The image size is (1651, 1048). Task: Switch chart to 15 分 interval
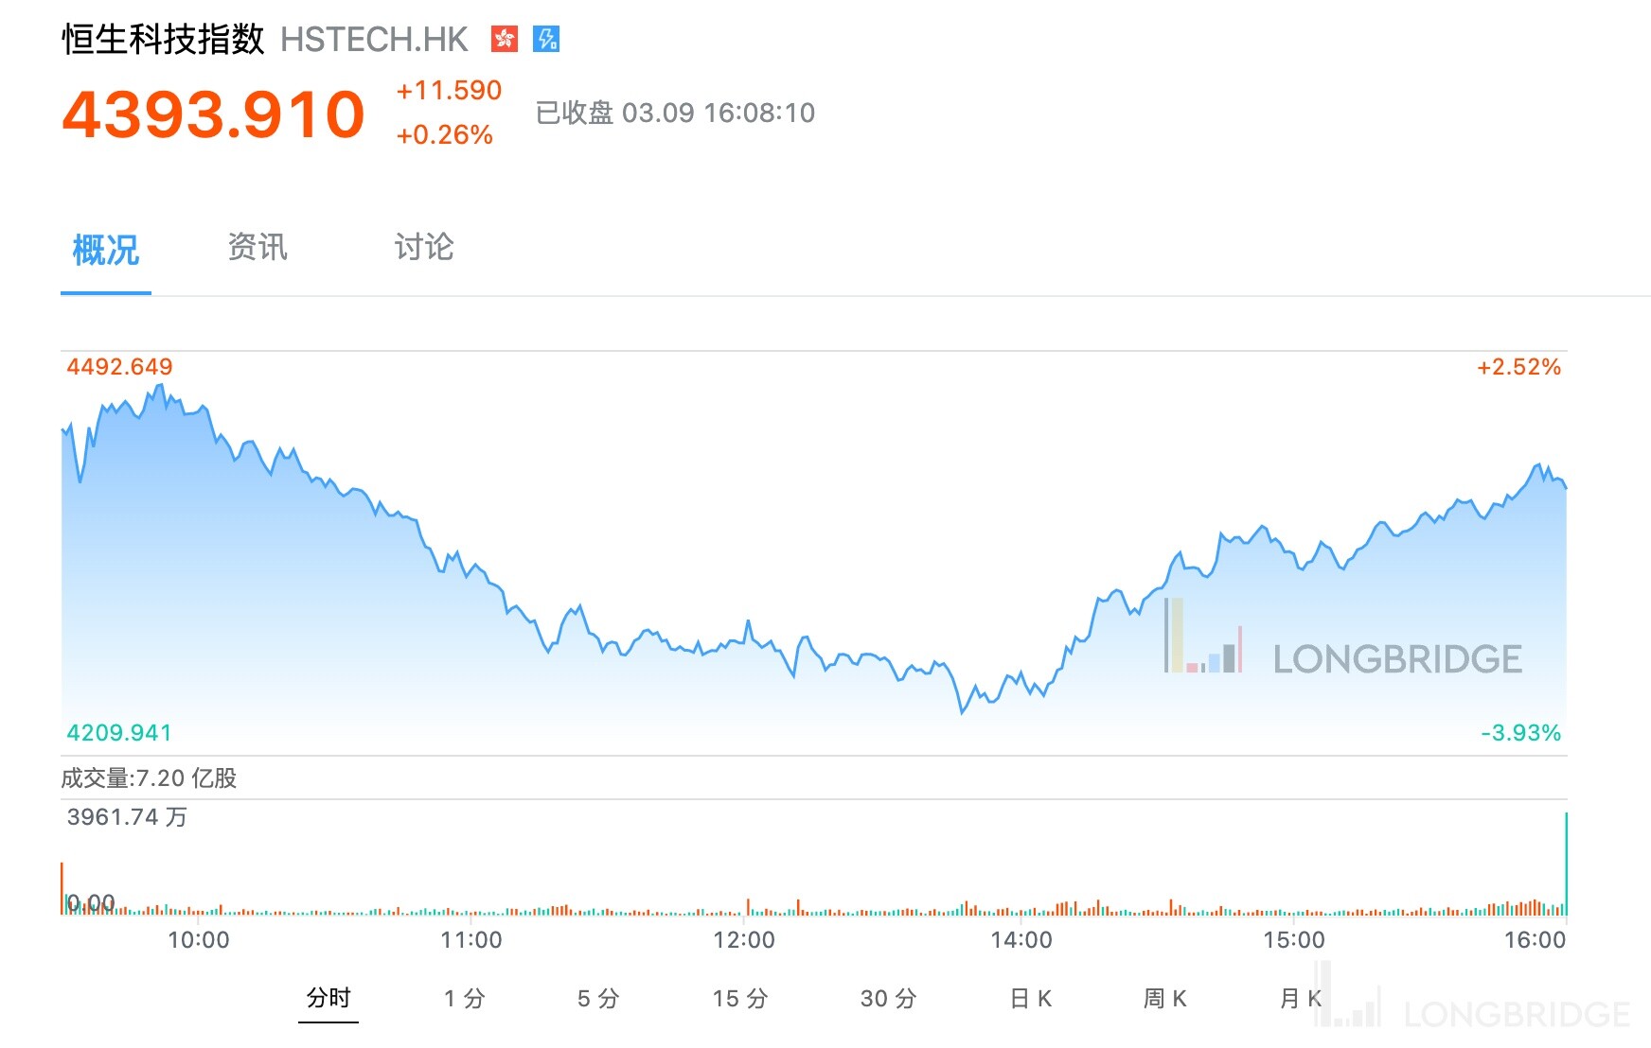[739, 999]
